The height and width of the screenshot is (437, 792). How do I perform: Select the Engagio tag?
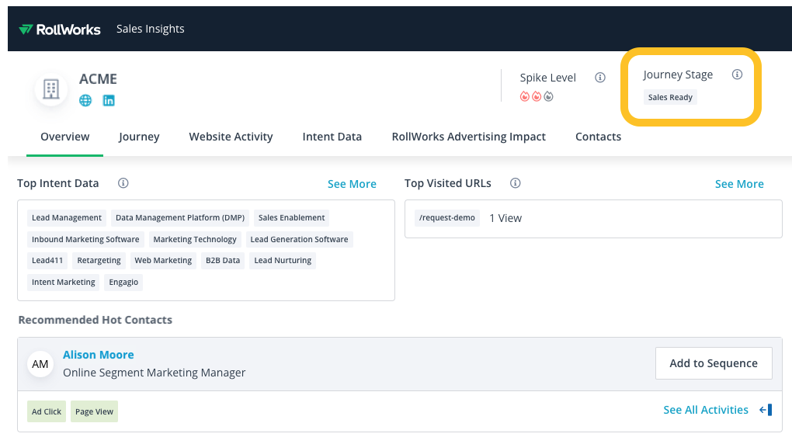[123, 283]
